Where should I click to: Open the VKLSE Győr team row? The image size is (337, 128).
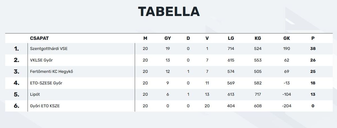pyautogui.click(x=168, y=60)
